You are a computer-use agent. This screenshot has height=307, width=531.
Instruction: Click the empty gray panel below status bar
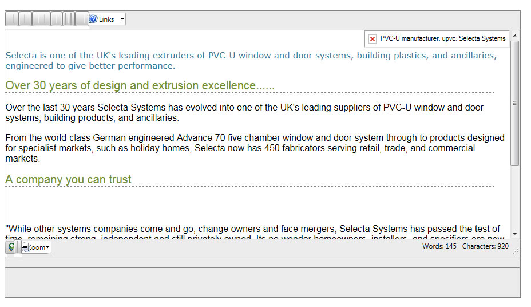pos(262,282)
